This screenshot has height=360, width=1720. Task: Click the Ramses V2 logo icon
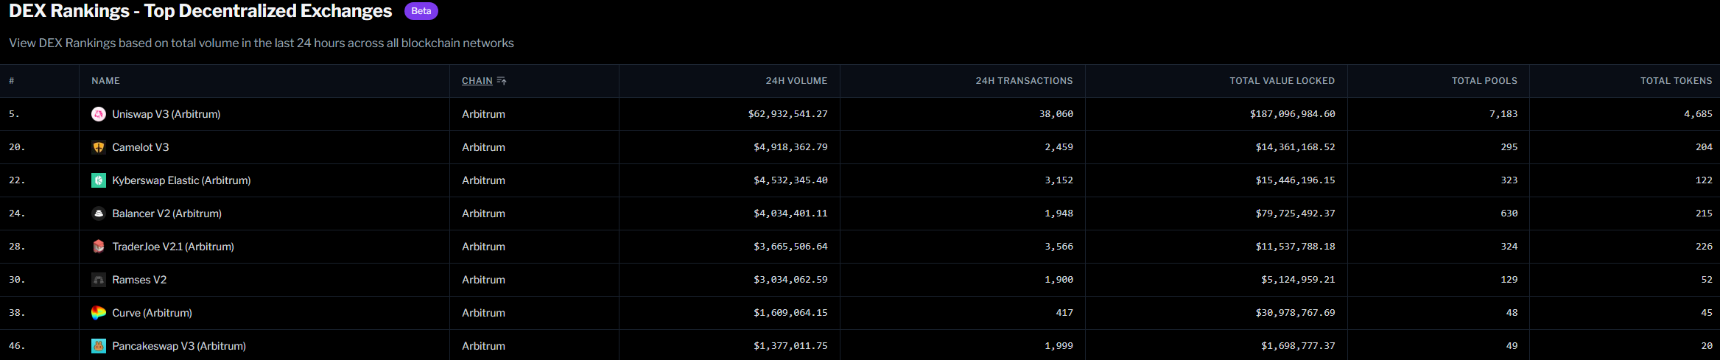[x=98, y=280]
